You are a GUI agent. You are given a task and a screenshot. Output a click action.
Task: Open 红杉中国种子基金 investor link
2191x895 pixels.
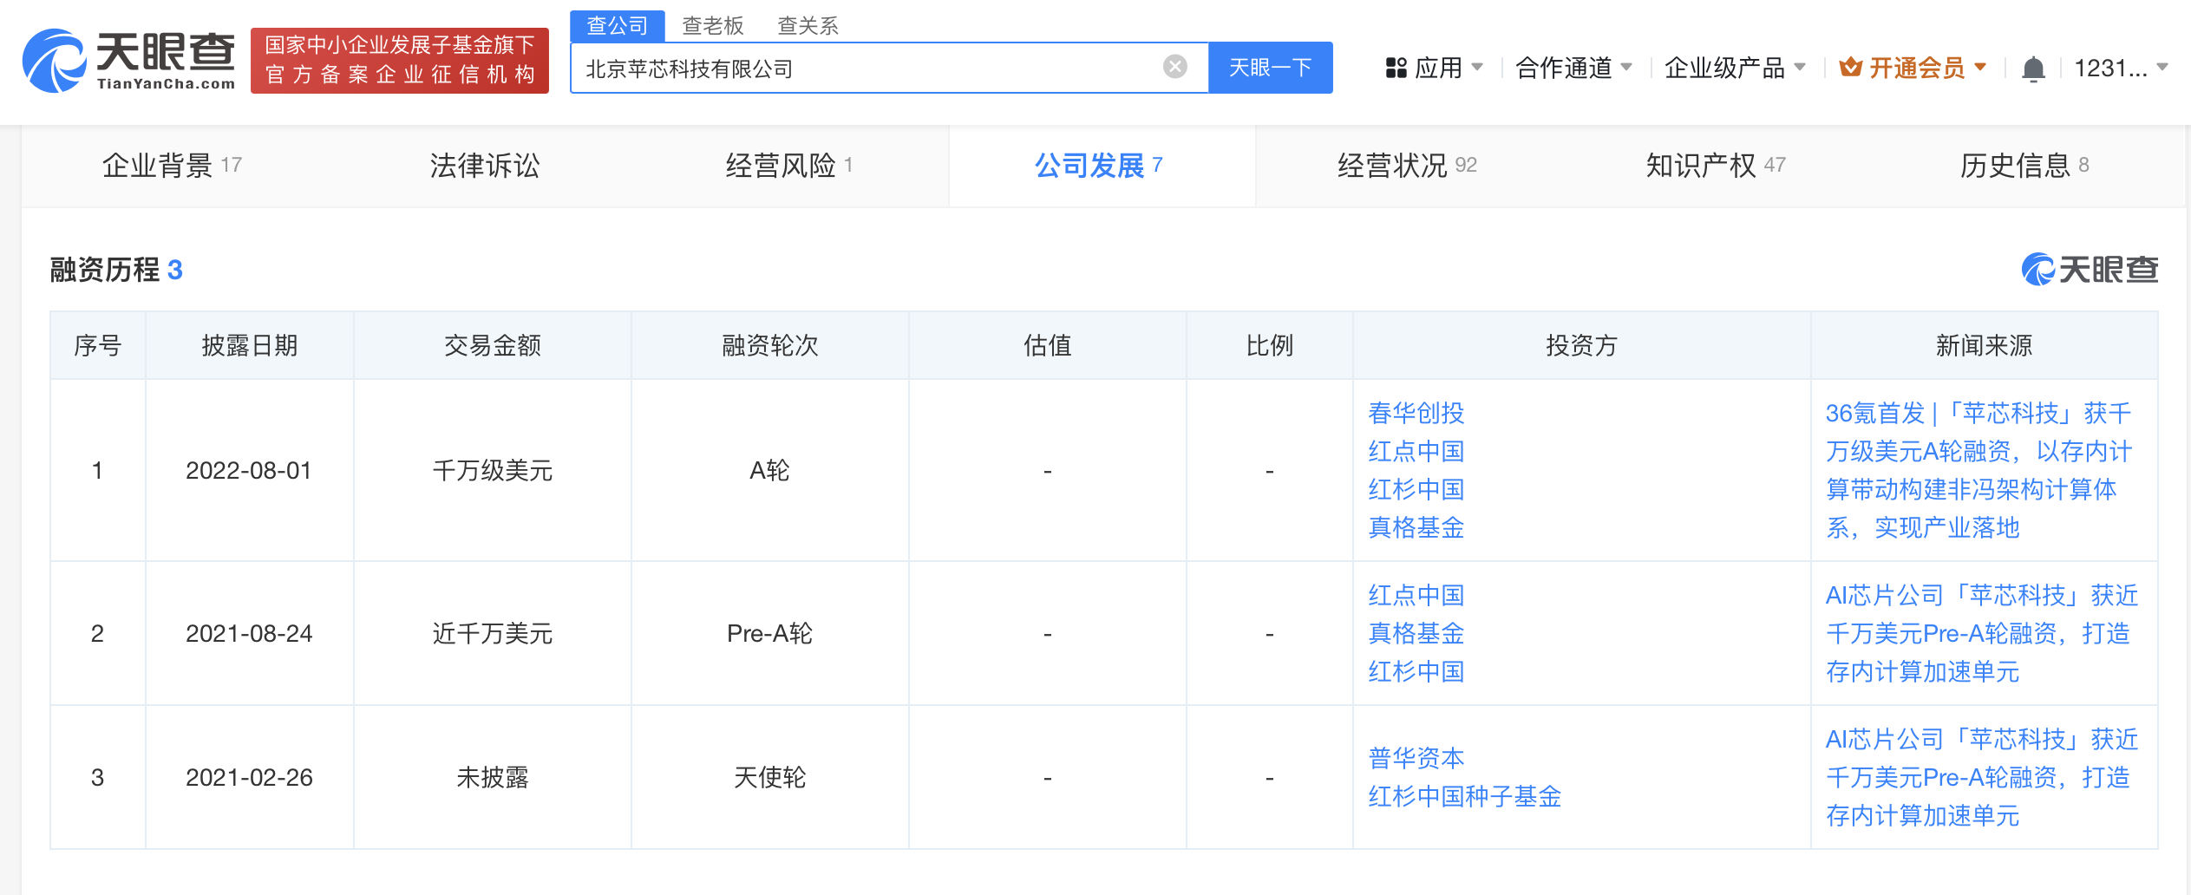[1464, 796]
